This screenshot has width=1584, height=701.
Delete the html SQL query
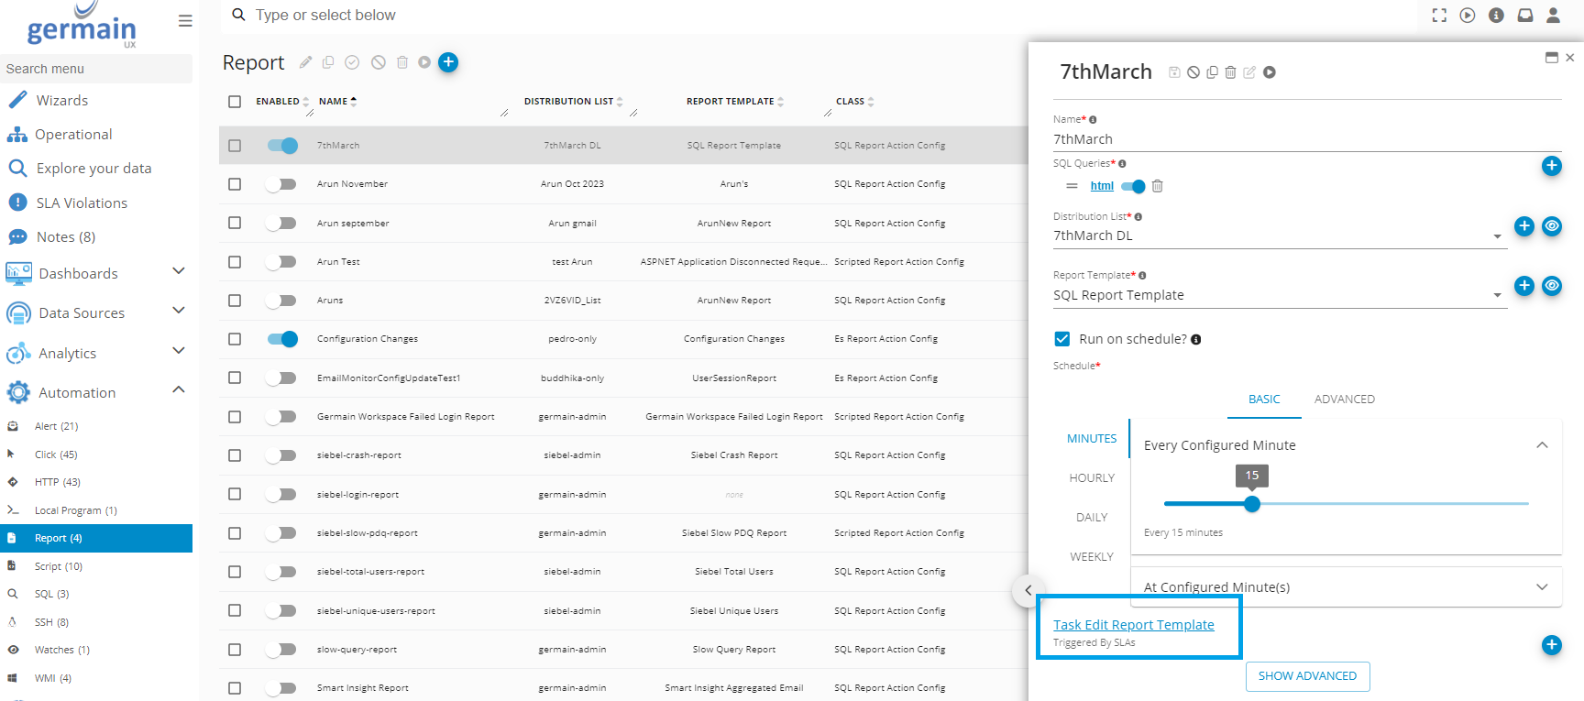pos(1158,186)
